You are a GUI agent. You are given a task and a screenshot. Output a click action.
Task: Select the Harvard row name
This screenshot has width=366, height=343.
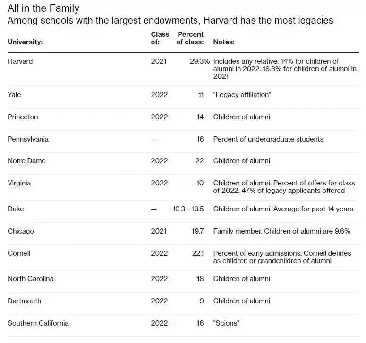pos(20,61)
